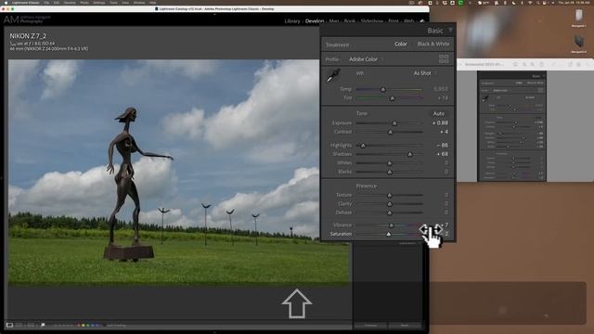Switch to the Print module
The height and width of the screenshot is (334, 594).
pos(394,21)
